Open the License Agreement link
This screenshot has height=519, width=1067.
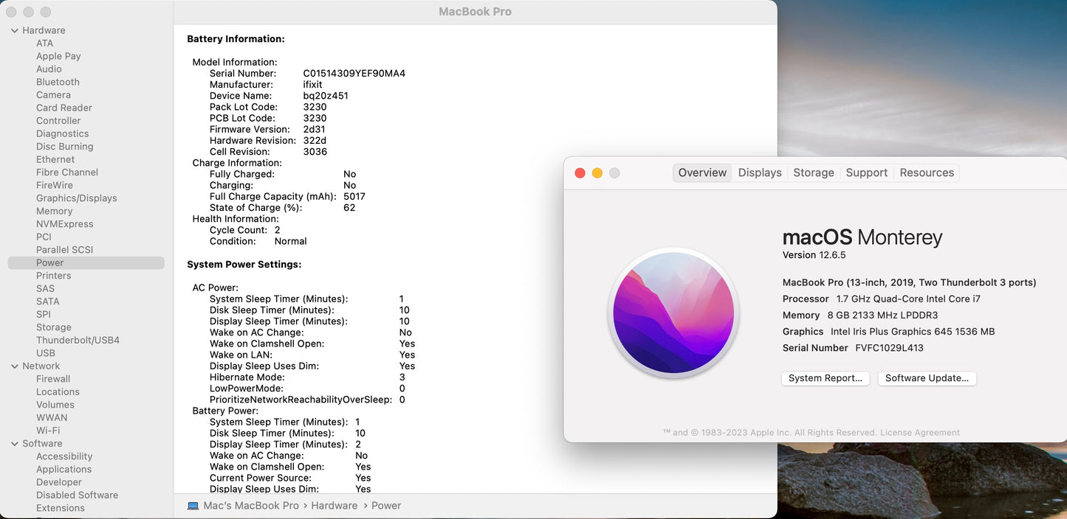click(920, 433)
